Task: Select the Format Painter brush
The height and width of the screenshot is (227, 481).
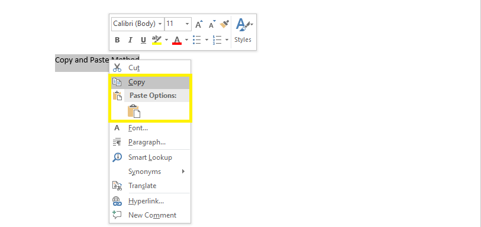Action: [x=225, y=24]
